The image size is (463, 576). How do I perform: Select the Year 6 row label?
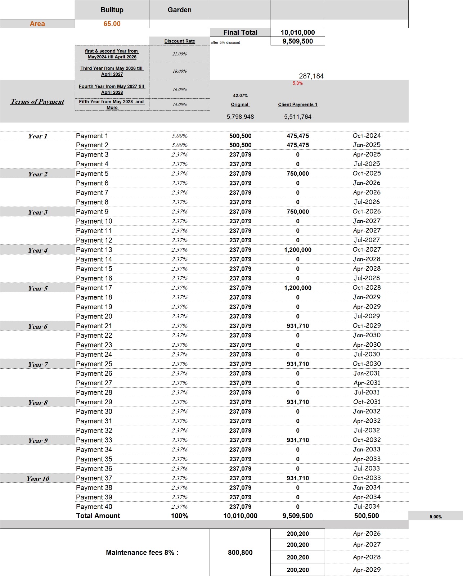(37, 327)
